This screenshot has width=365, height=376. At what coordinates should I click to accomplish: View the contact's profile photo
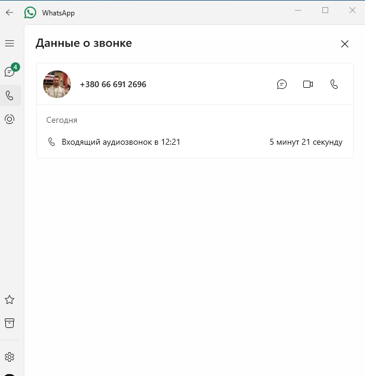(x=57, y=84)
